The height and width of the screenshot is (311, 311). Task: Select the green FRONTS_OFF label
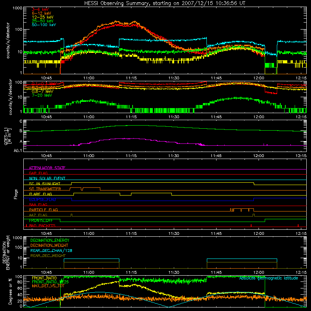coord(41,220)
